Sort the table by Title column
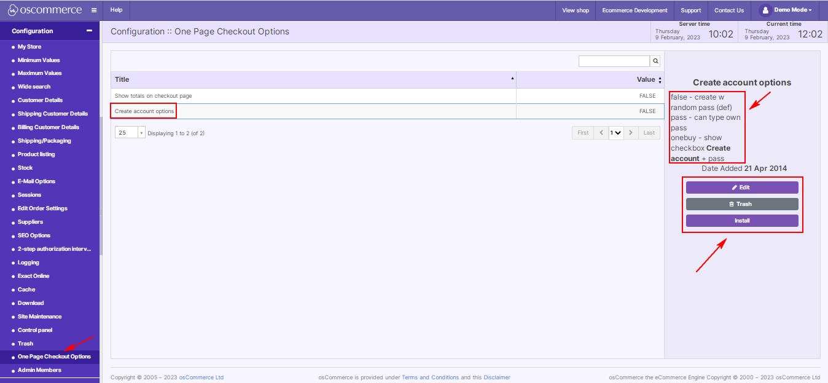The height and width of the screenshot is (383, 828). [313, 79]
